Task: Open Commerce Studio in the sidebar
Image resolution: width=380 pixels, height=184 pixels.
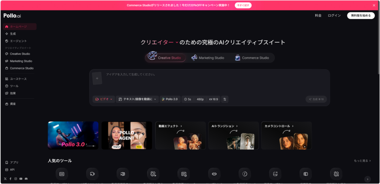Action: [x=20, y=68]
